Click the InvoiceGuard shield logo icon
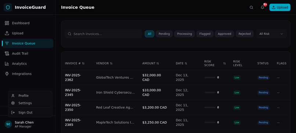Screen dimensions: 296x133 8,7
